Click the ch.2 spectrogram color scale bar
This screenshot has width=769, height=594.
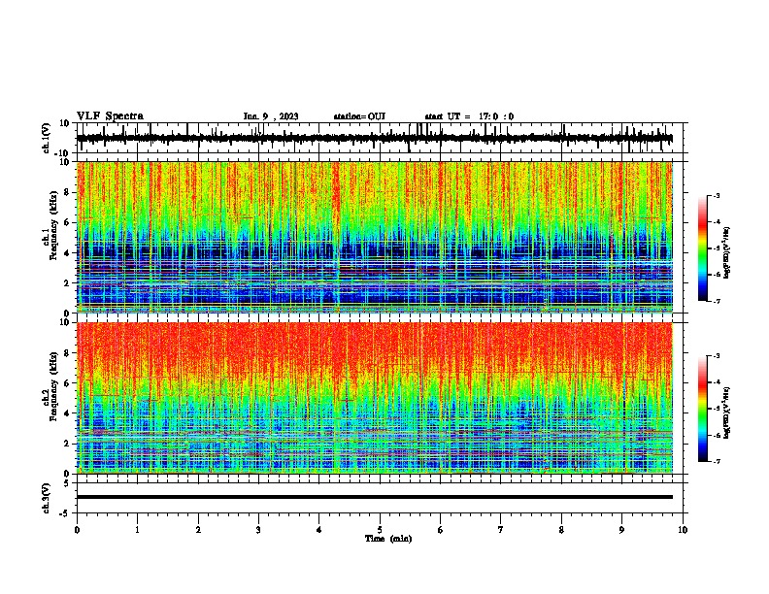703,409
